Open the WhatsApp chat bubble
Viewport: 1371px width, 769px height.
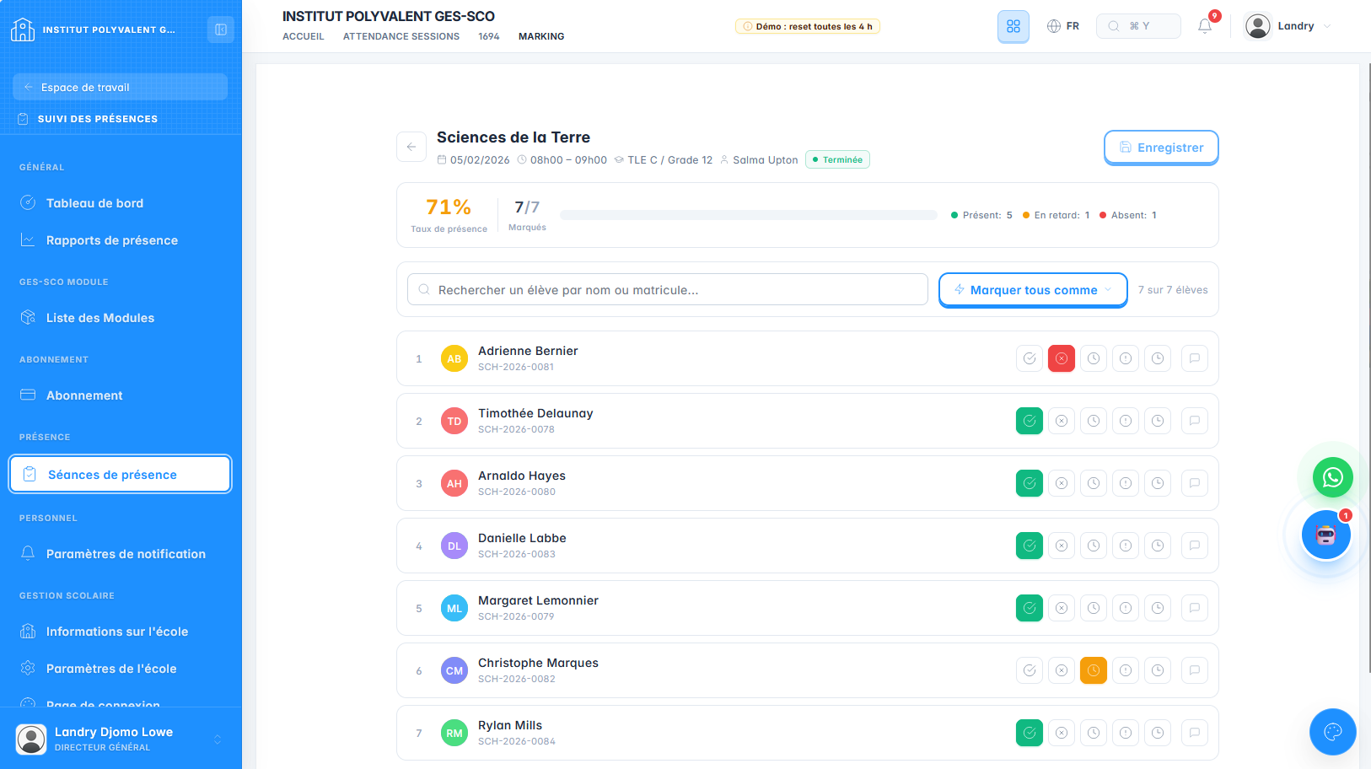pos(1332,478)
